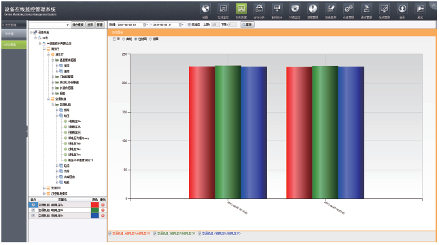Click the real-time monitoring monitor icon

tap(223, 9)
